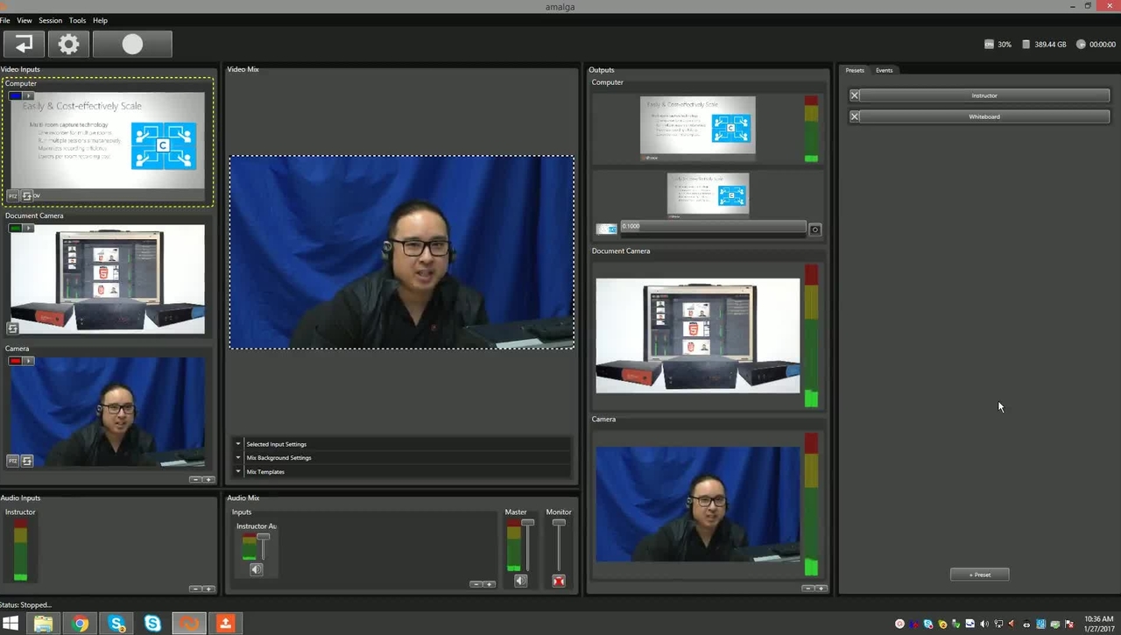Screen dimensions: 1121x635
Task: Start recording with the round record button
Action: (x=132, y=44)
